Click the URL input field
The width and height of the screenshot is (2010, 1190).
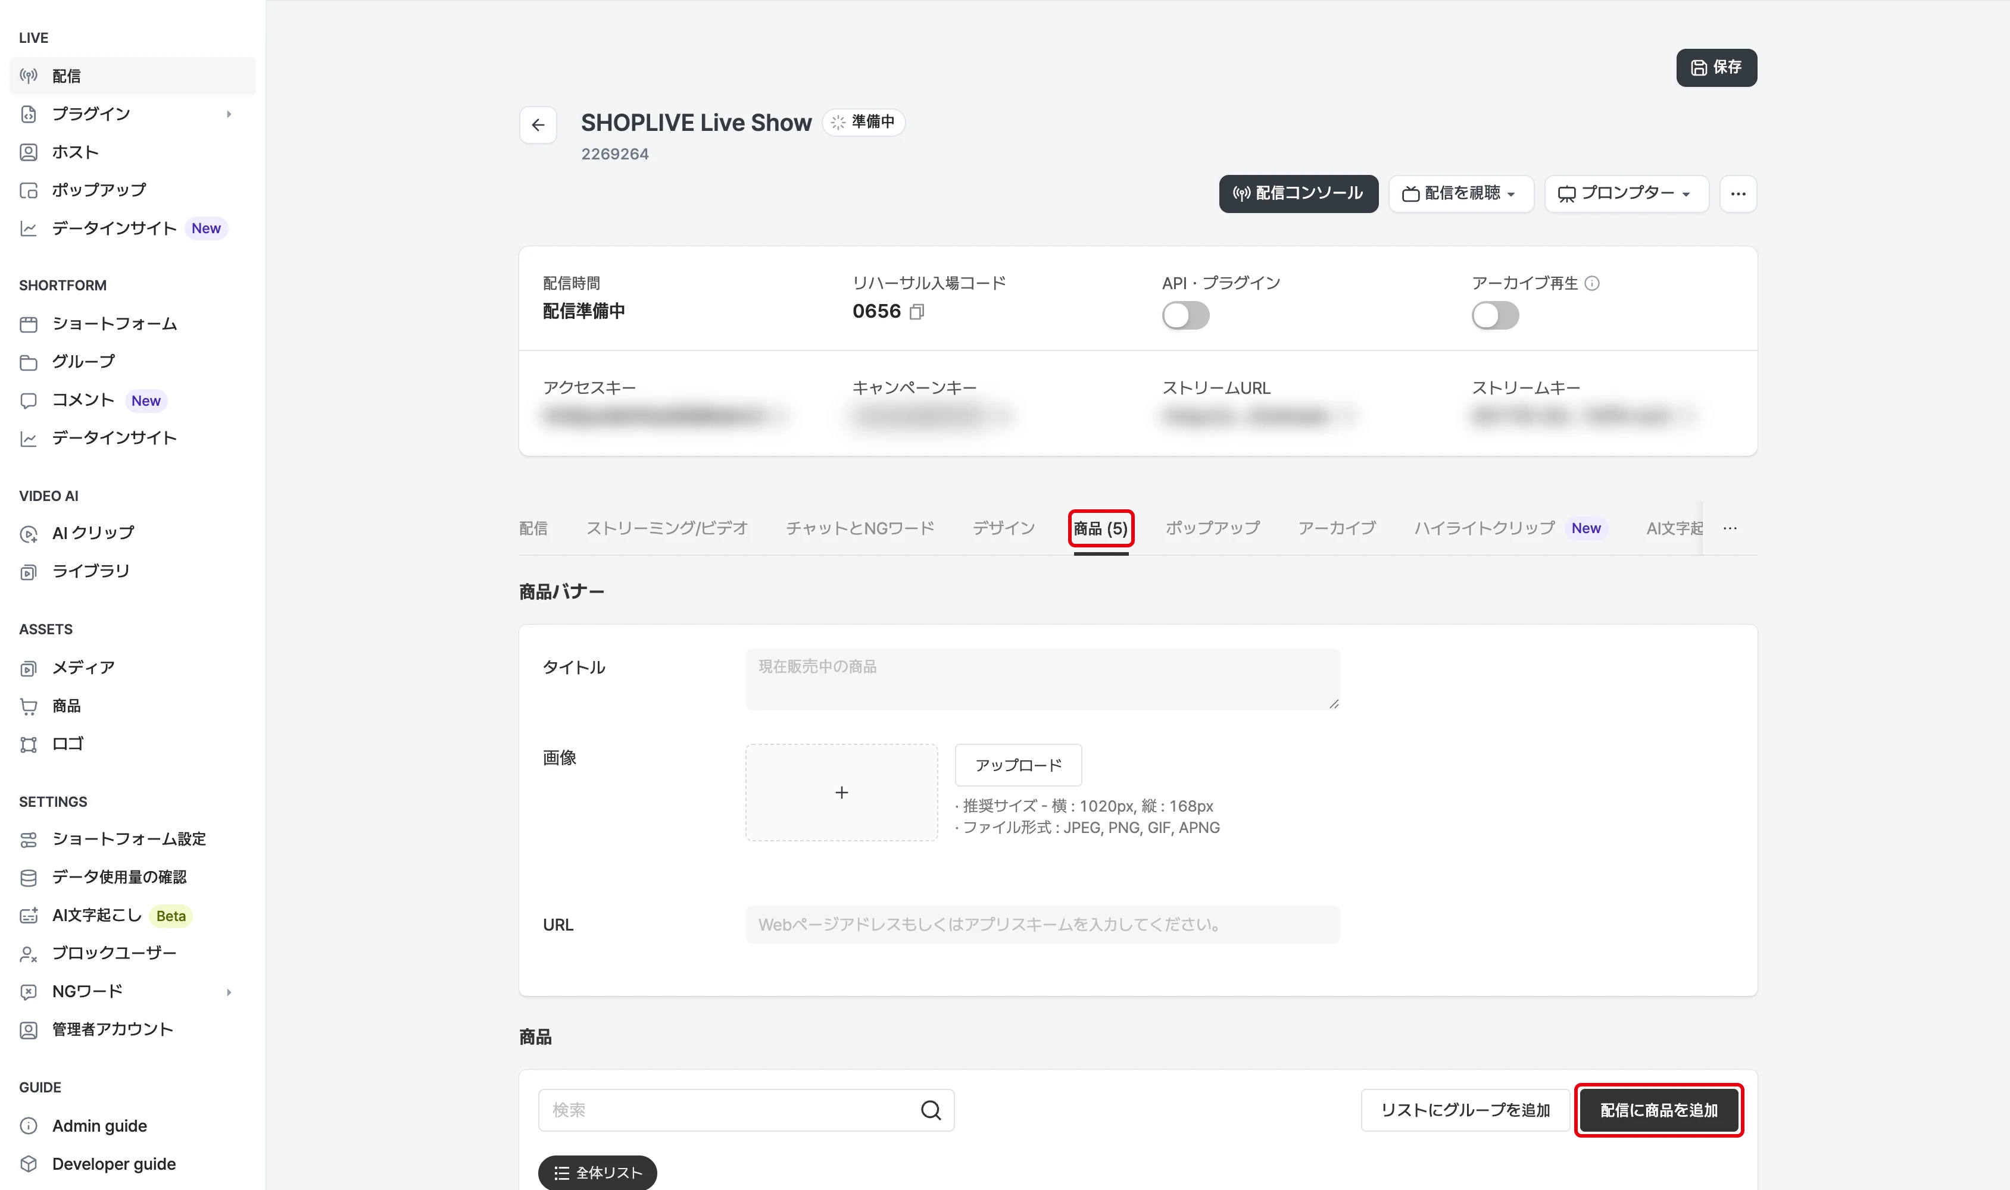click(1043, 925)
